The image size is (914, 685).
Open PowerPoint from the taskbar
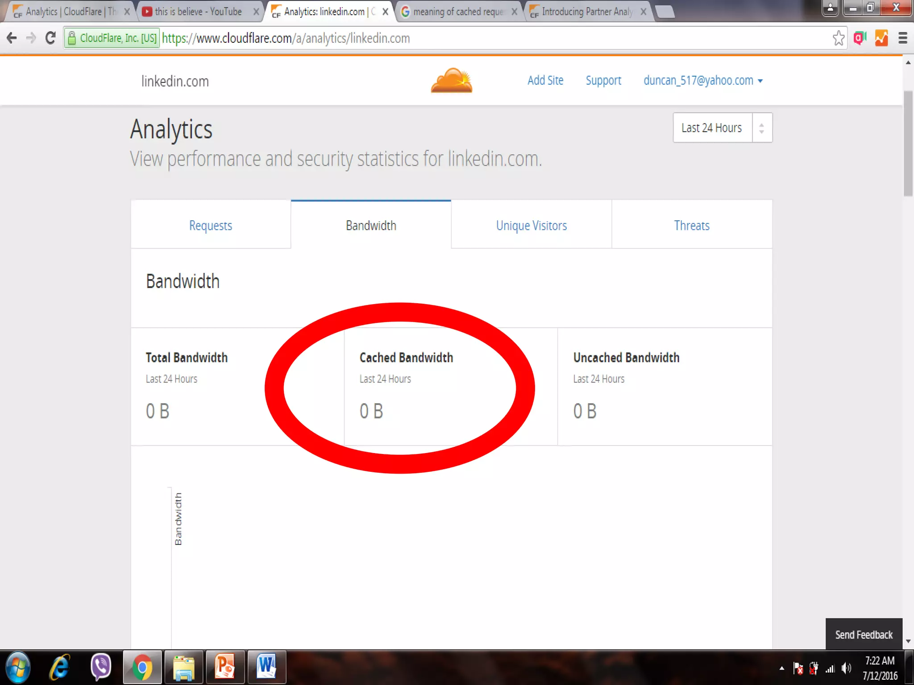(225, 667)
